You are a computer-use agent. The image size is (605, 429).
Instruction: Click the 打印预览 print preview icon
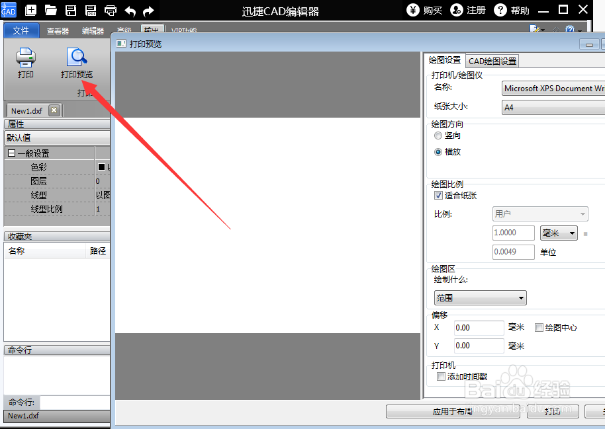pyautogui.click(x=77, y=63)
